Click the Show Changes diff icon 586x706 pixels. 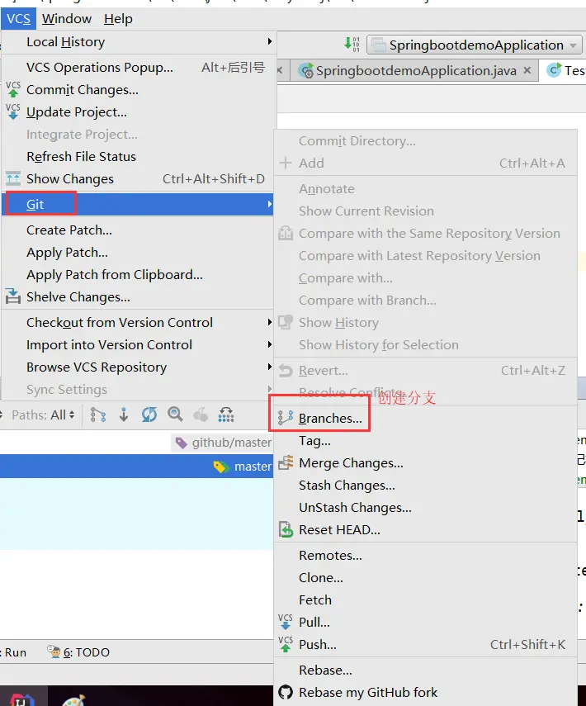(x=13, y=178)
